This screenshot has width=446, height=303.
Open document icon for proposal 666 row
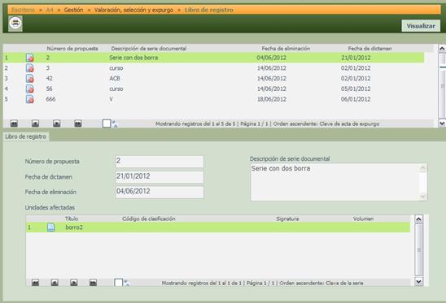pyautogui.click(x=30, y=99)
